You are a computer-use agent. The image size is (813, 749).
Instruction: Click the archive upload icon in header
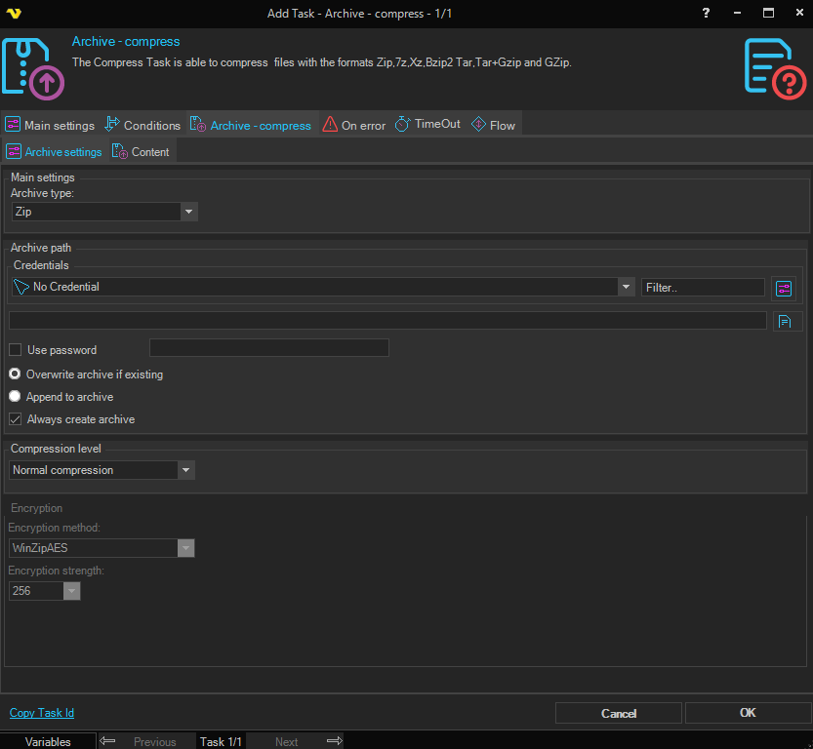tap(33, 68)
